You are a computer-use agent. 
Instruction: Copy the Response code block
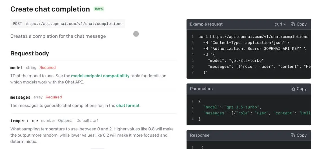[x=298, y=135]
